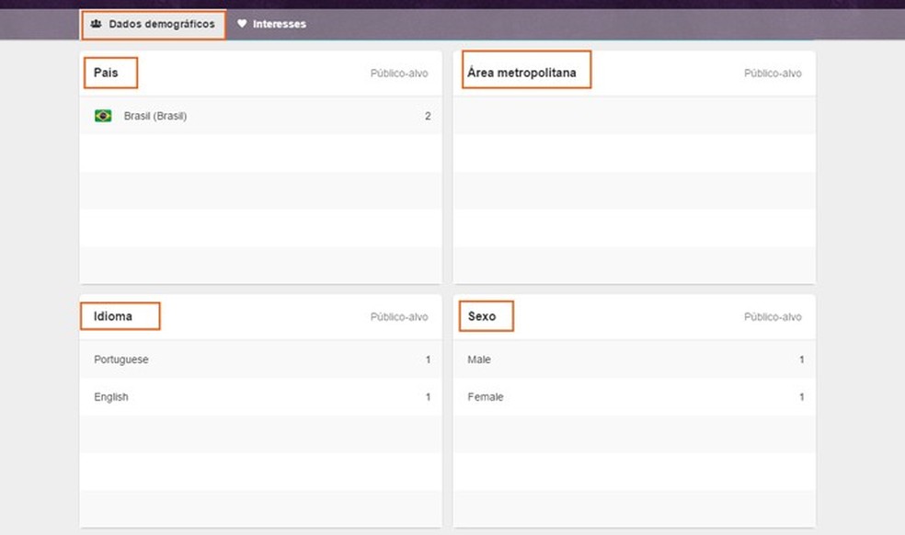Image resolution: width=905 pixels, height=535 pixels.
Task: Open the Dados demográficos tab
Action: pyautogui.click(x=161, y=24)
